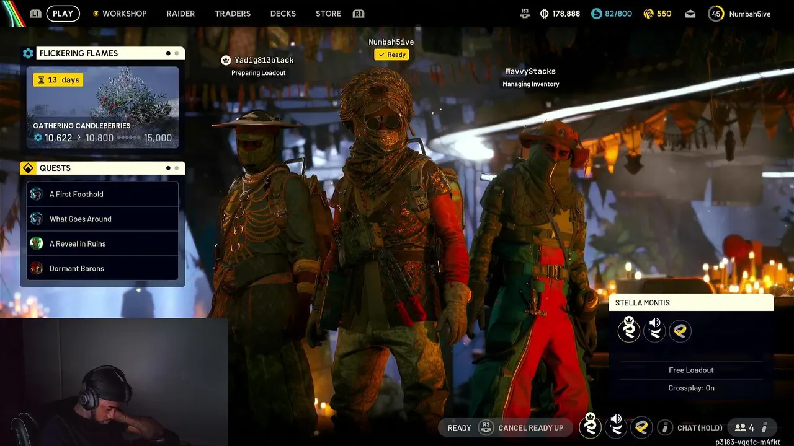Click speaker voice icon in Stella Montis panel
The height and width of the screenshot is (446, 794).
pyautogui.click(x=654, y=330)
